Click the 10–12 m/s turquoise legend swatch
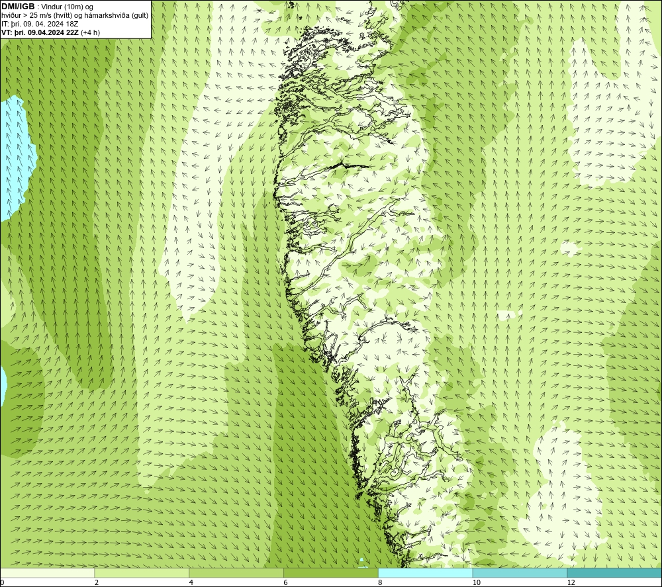The height and width of the screenshot is (587, 662). click(x=520, y=573)
